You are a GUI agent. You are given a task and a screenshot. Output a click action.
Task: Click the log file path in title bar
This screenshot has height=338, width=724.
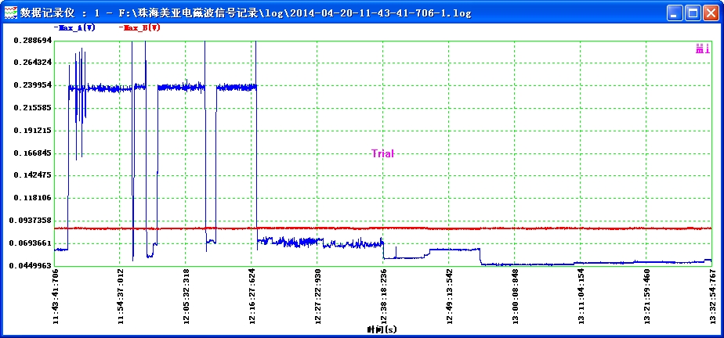click(x=295, y=13)
